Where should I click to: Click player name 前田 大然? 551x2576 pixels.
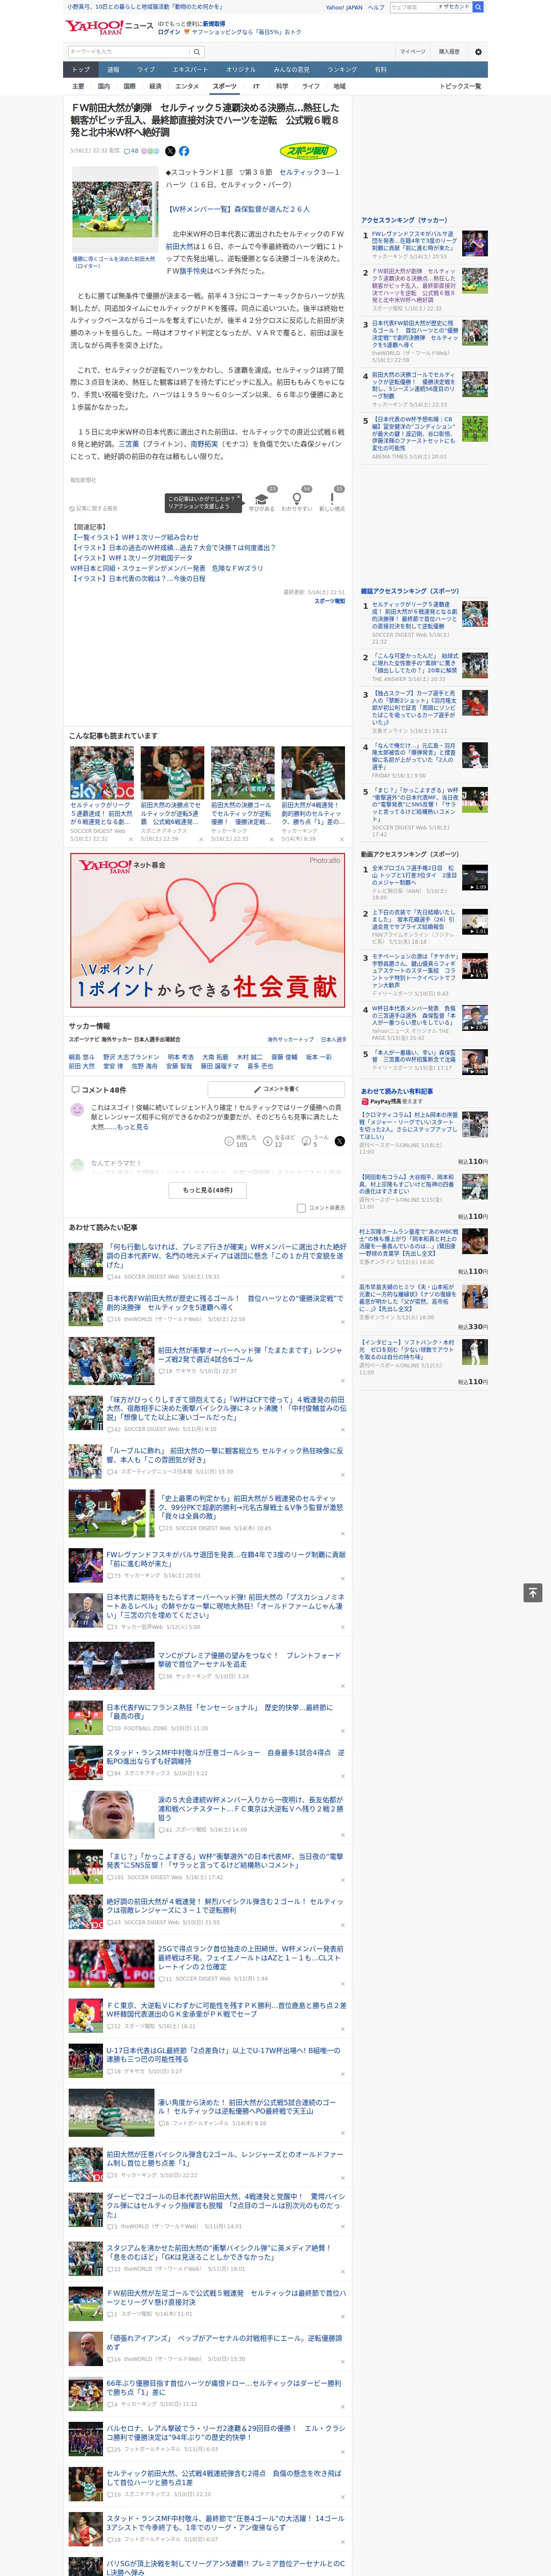(x=81, y=1066)
